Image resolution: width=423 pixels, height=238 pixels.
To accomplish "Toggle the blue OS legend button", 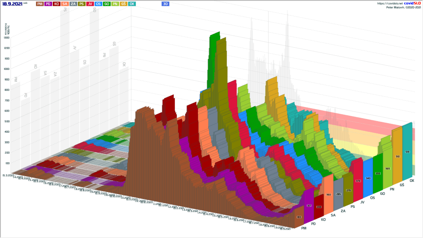I will (98, 4).
